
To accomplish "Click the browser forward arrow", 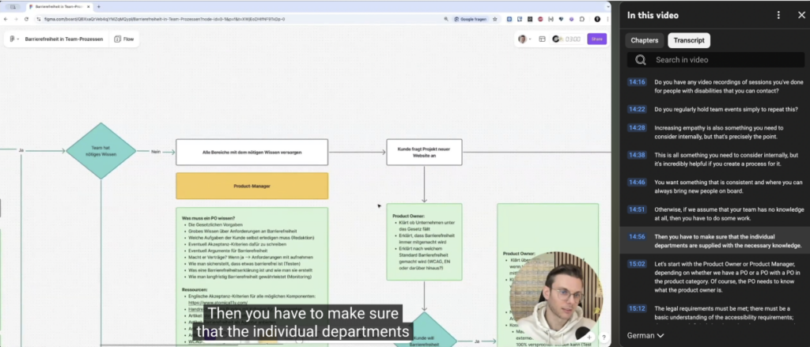I will click(16, 19).
